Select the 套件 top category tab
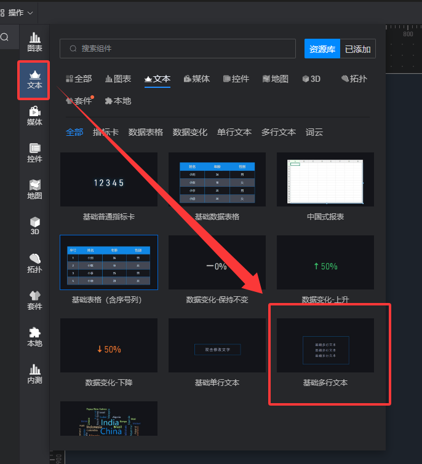This screenshot has width=422, height=464. (79, 101)
